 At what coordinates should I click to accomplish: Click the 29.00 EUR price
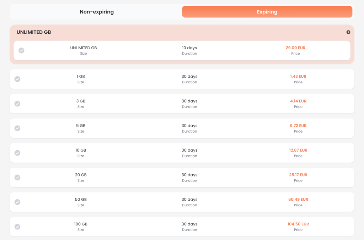pos(295,48)
